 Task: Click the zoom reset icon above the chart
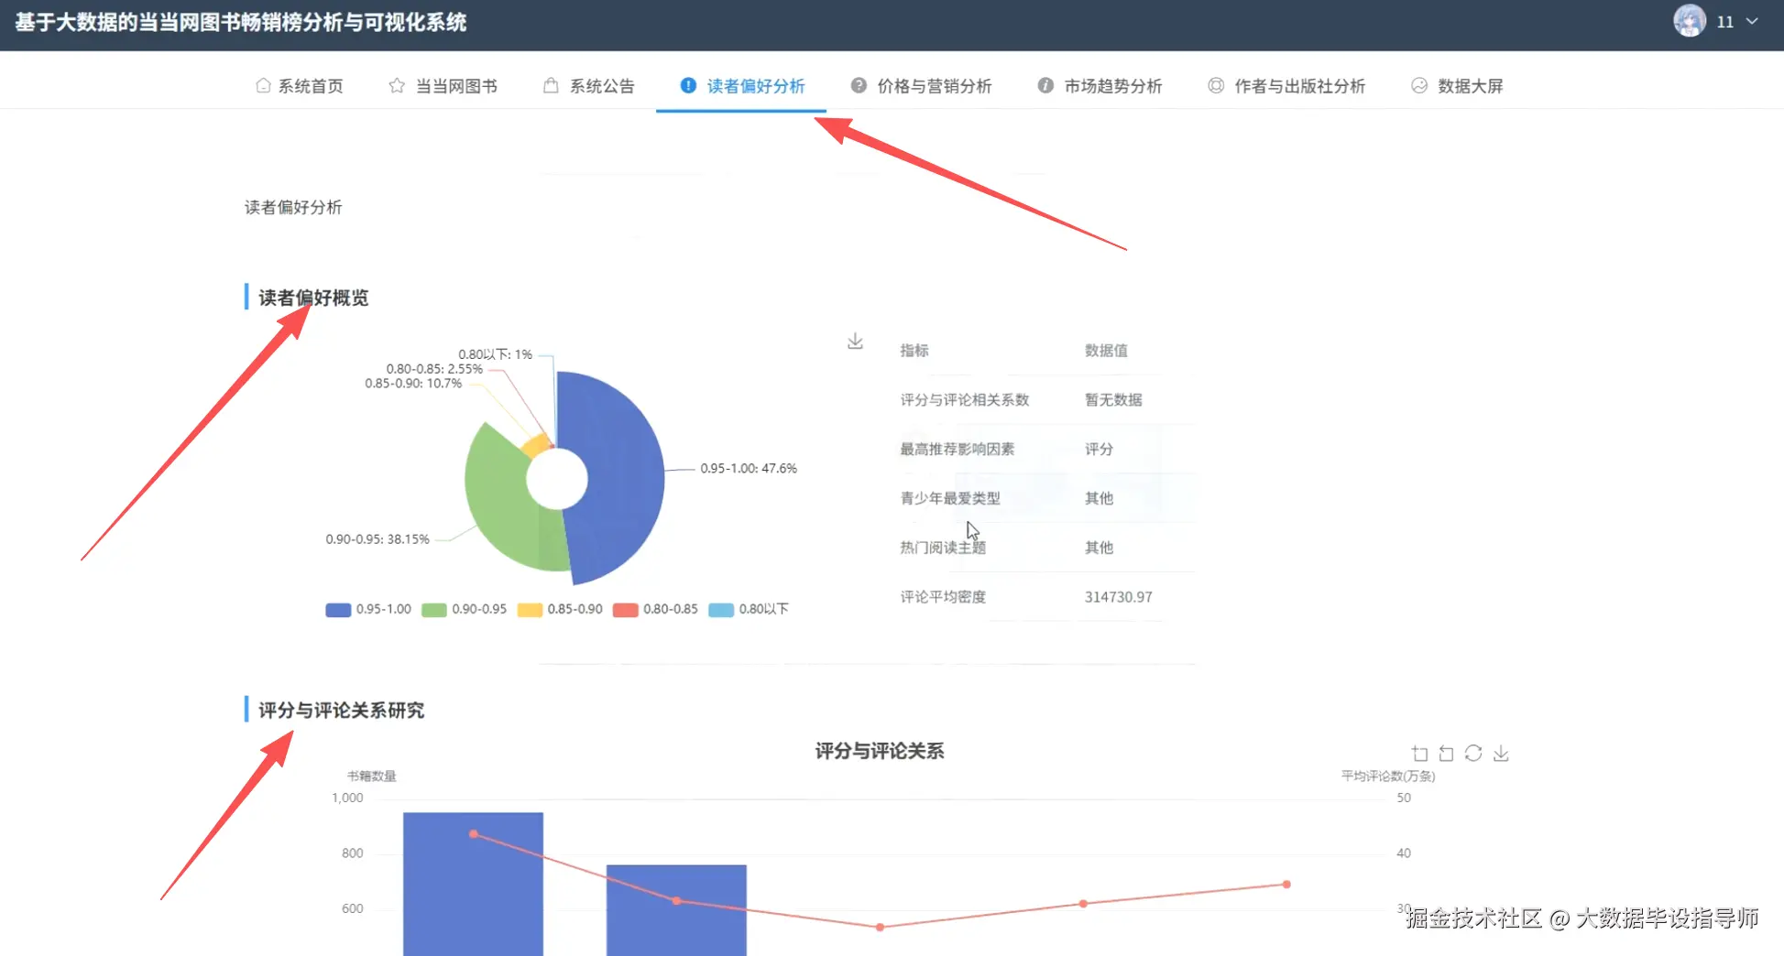pos(1446,753)
